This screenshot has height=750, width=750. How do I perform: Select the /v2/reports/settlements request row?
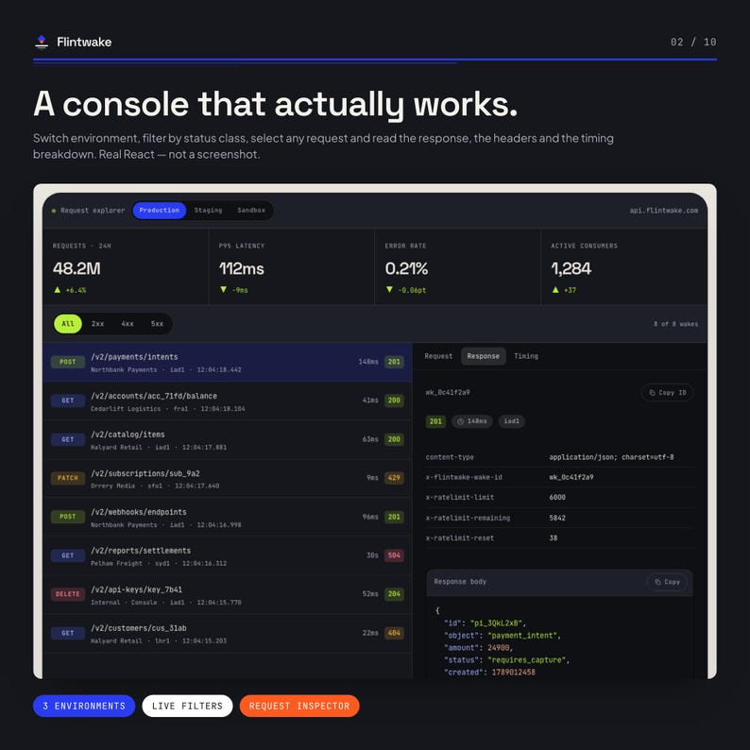[x=228, y=555]
